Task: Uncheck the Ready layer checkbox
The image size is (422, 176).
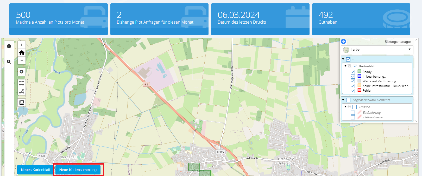Action: click(x=353, y=72)
